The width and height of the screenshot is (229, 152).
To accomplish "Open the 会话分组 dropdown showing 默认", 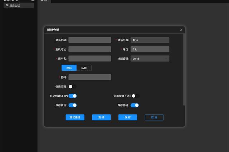I will pos(150,40).
